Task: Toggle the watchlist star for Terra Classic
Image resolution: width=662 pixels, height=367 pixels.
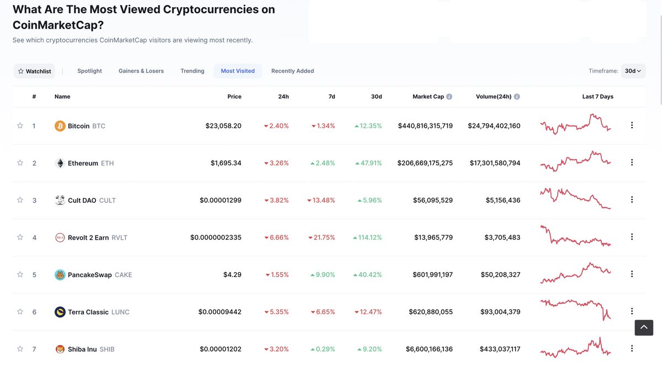Action: coord(20,311)
